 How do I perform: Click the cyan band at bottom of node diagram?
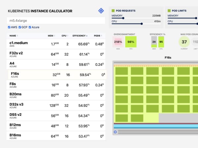pyautogui.click(x=156, y=126)
